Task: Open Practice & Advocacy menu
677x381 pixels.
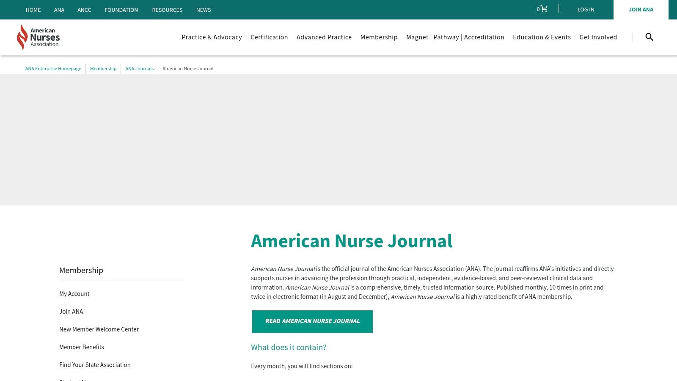Action: click(x=212, y=37)
